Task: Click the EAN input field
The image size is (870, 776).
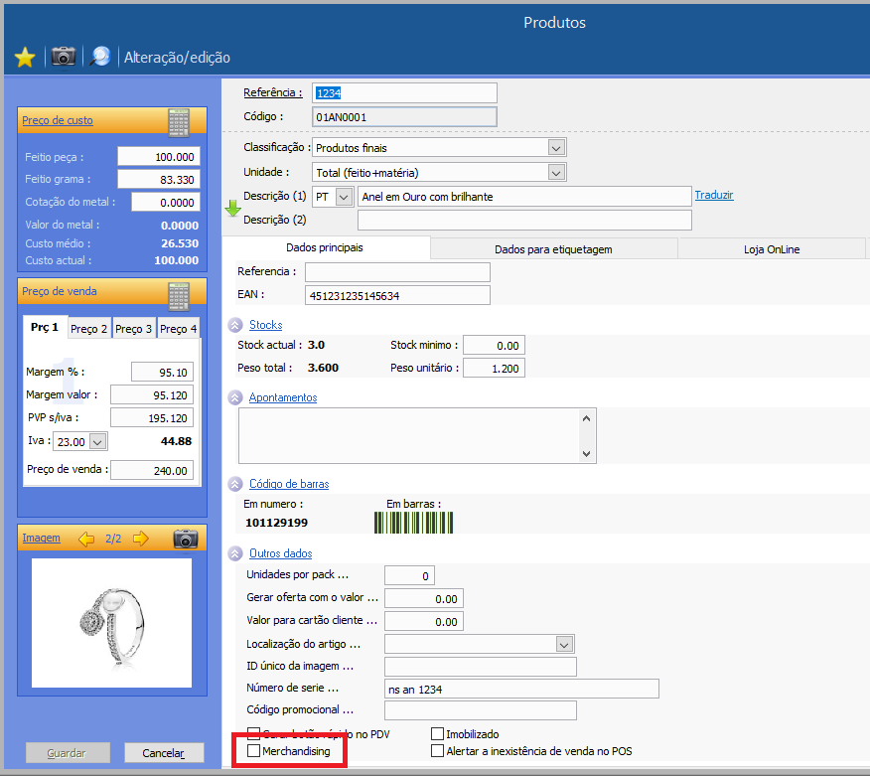Action: (397, 295)
